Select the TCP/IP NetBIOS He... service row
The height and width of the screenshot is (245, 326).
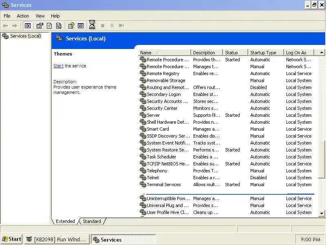pos(227,164)
